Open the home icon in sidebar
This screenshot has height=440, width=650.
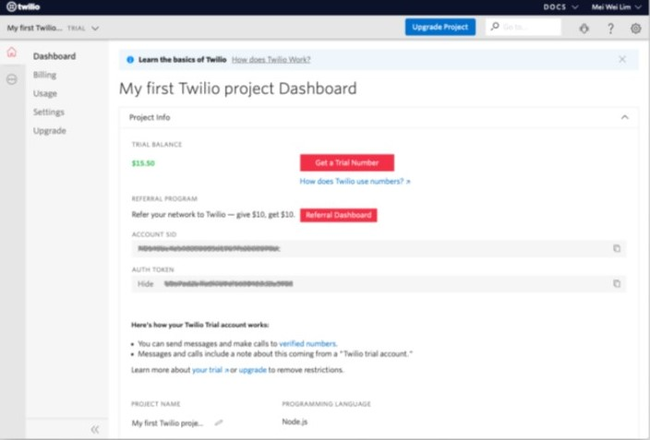point(12,53)
